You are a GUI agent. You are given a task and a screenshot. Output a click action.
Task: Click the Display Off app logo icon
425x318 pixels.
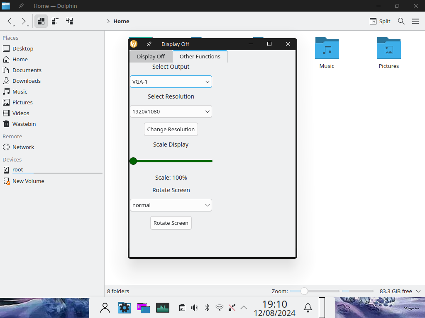134,44
